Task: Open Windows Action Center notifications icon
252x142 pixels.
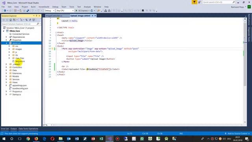Action: [x=247, y=138]
